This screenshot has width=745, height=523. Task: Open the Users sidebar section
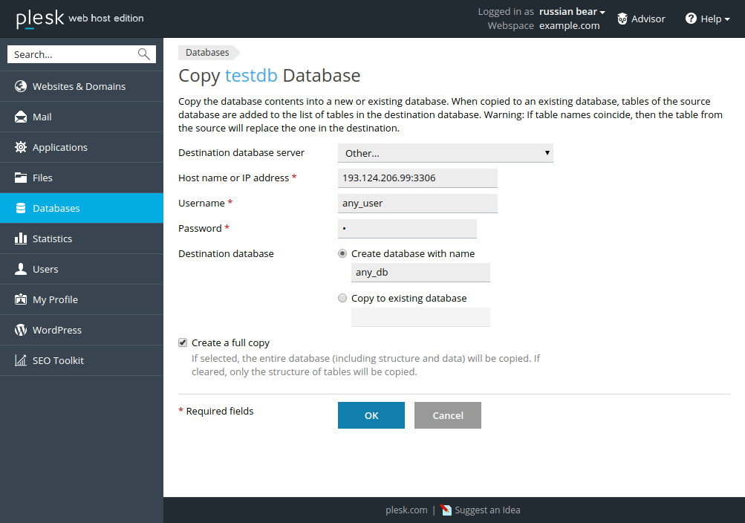point(45,269)
